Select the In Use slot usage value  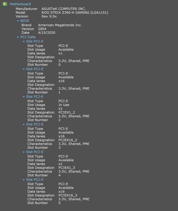click(64, 105)
